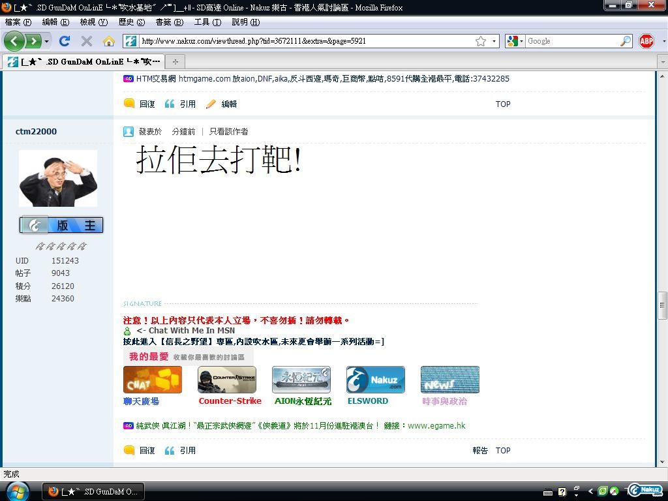The height and width of the screenshot is (501, 668).
Task: Open the 時事與政治 NEW icon
Action: [450, 380]
